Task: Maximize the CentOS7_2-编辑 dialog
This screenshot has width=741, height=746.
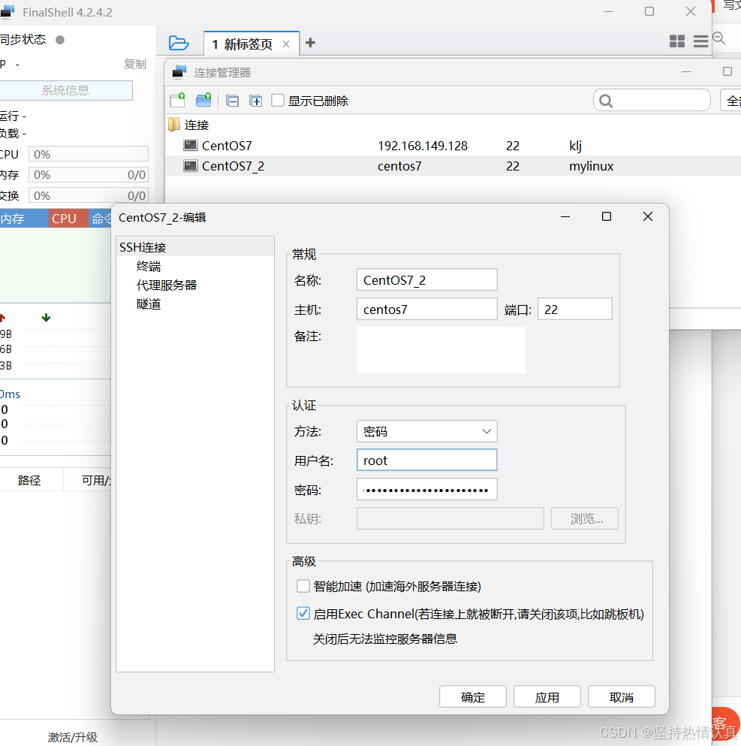Action: click(607, 216)
